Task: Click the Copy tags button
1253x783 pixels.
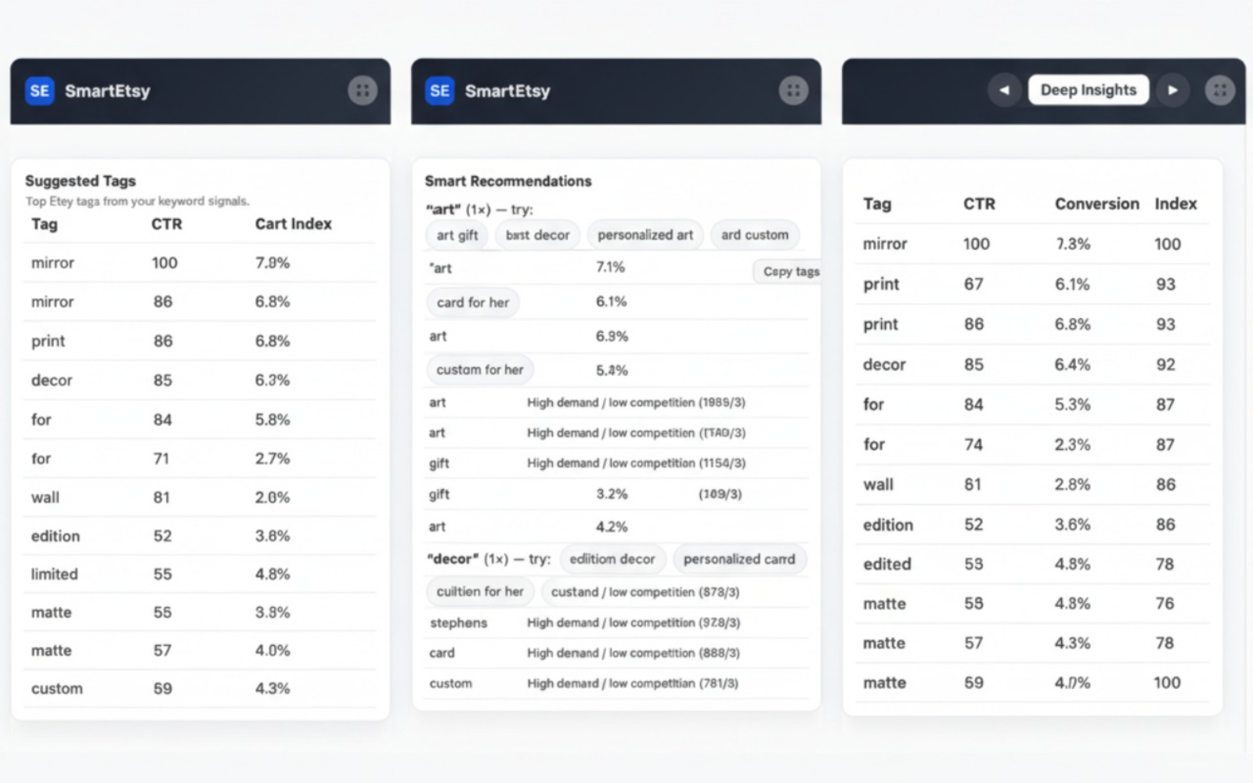Action: 789,272
